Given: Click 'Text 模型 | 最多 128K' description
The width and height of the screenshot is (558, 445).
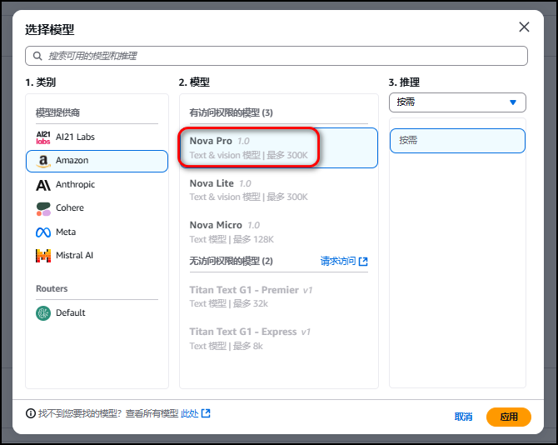Looking at the screenshot, I should (232, 239).
